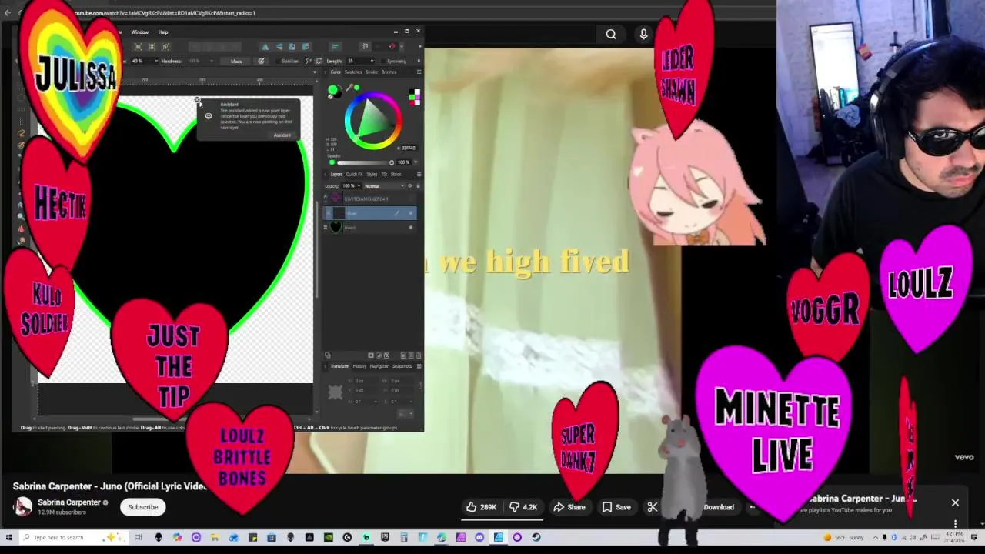Click the YouTube search icon
This screenshot has width=985, height=554.
[x=611, y=34]
